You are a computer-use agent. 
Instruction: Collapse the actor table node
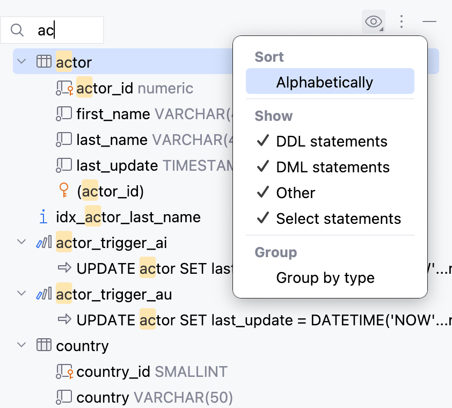point(21,61)
